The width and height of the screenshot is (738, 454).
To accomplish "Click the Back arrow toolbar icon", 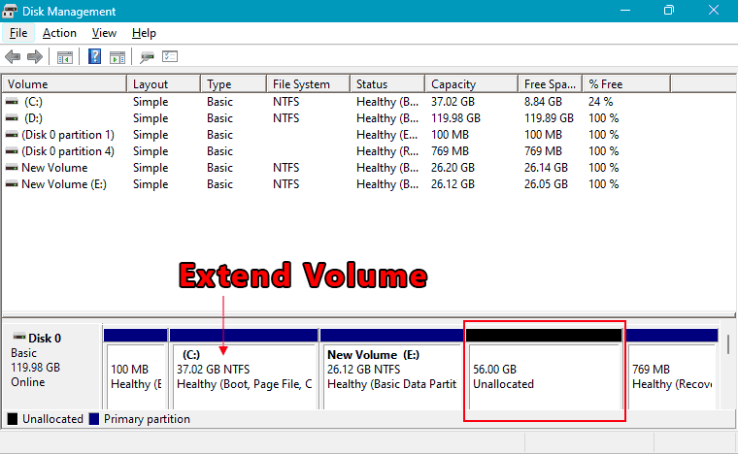I will [13, 57].
